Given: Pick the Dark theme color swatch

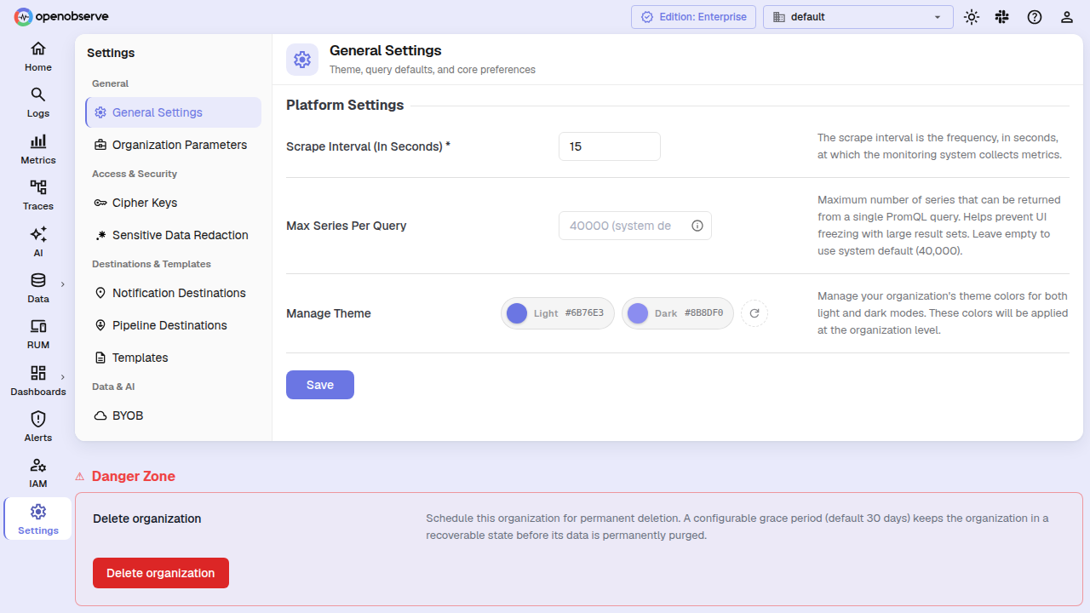Looking at the screenshot, I should click(638, 313).
